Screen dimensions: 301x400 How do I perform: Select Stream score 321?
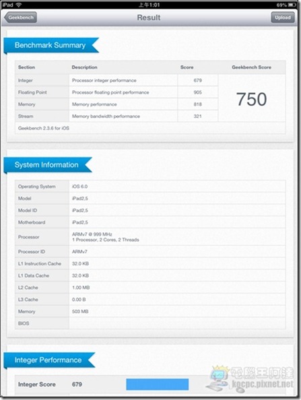(198, 116)
